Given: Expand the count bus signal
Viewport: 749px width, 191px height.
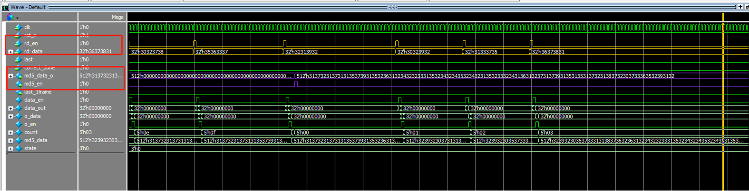Looking at the screenshot, I should point(10,133).
